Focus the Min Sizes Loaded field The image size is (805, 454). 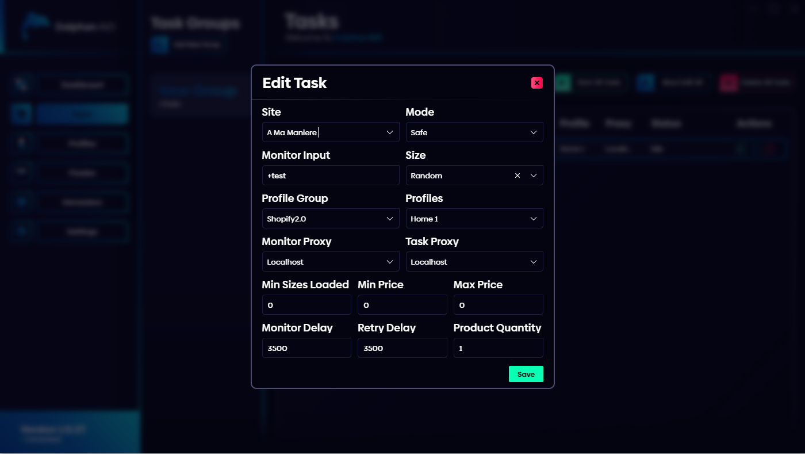(x=306, y=305)
